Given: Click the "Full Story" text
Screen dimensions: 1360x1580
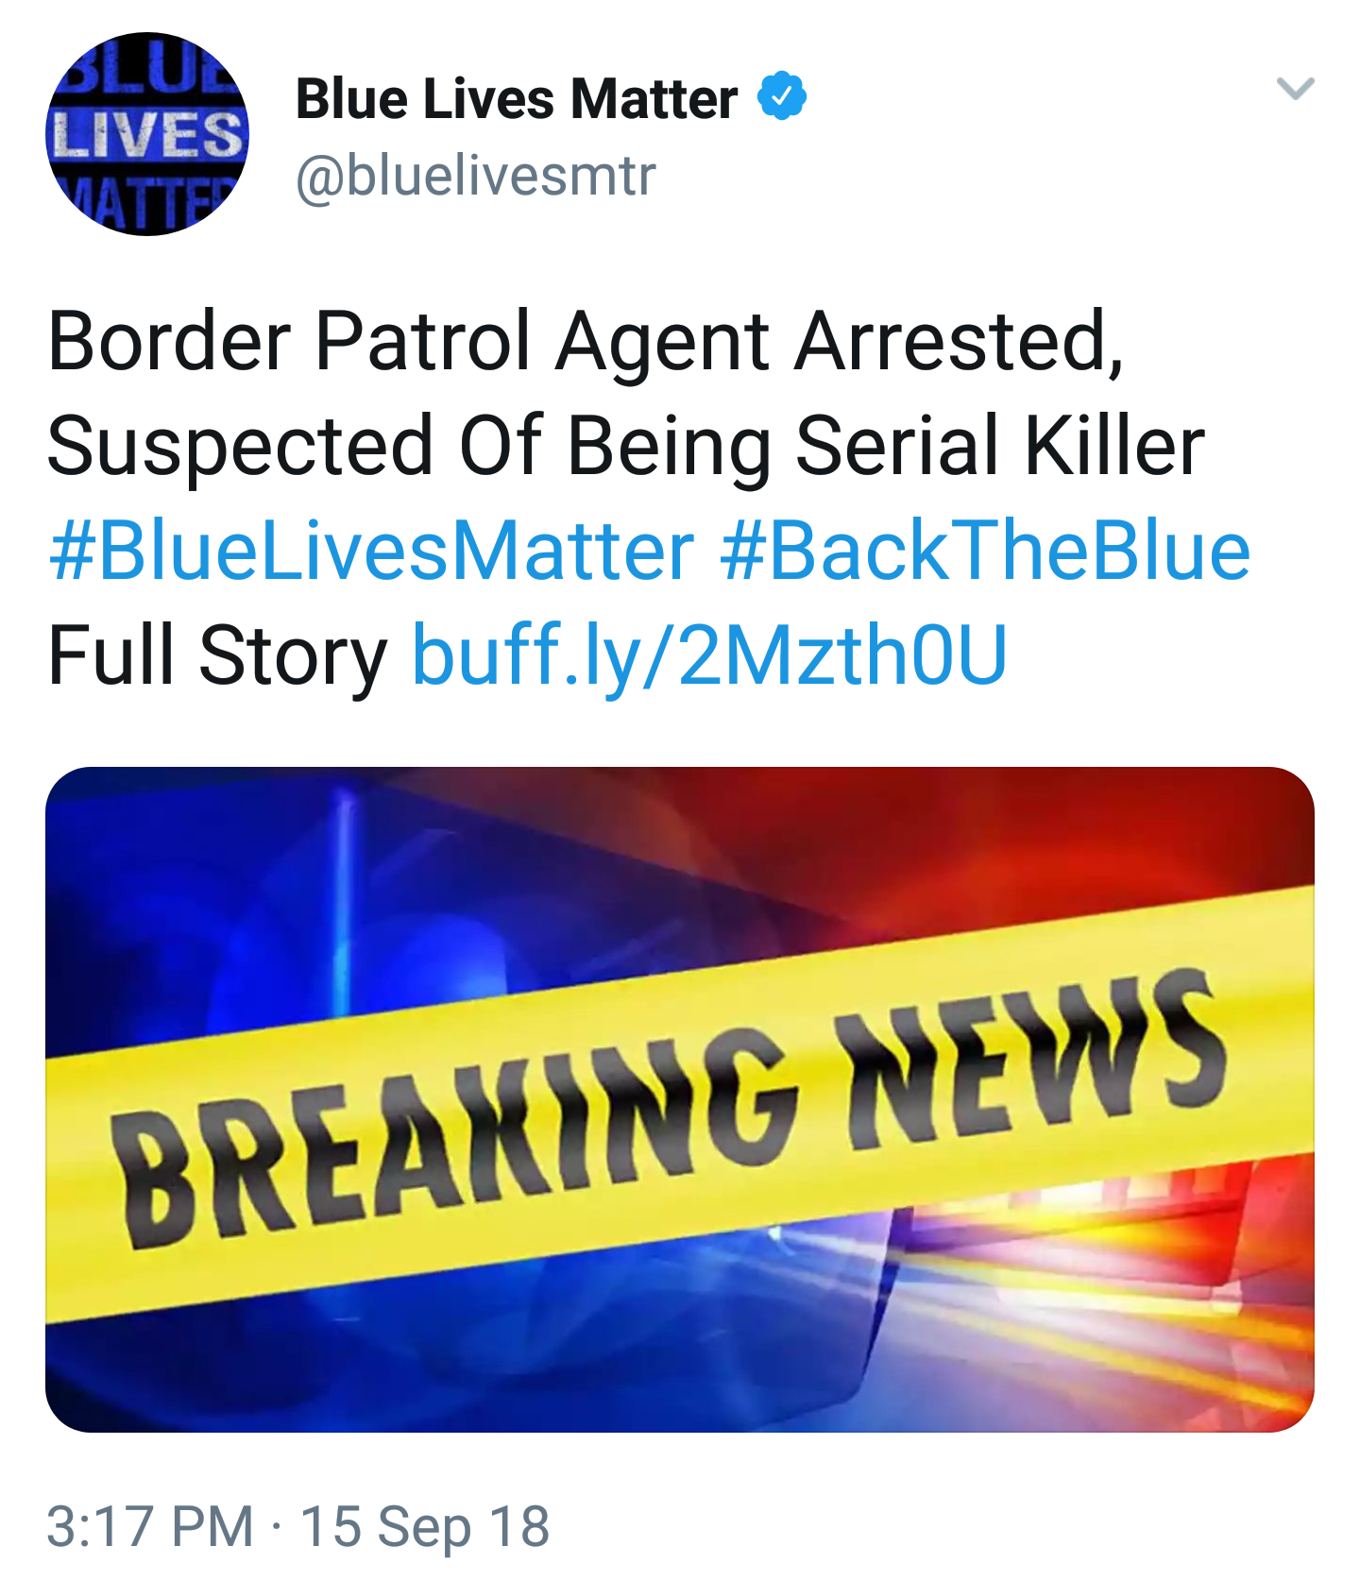Looking at the screenshot, I should tap(217, 654).
